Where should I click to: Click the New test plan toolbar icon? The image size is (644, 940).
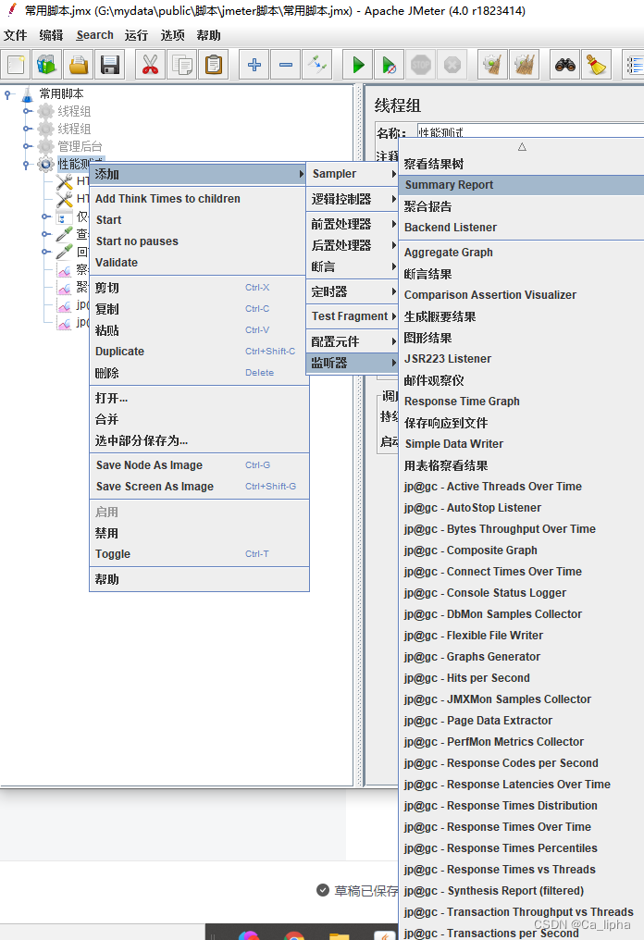(16, 64)
